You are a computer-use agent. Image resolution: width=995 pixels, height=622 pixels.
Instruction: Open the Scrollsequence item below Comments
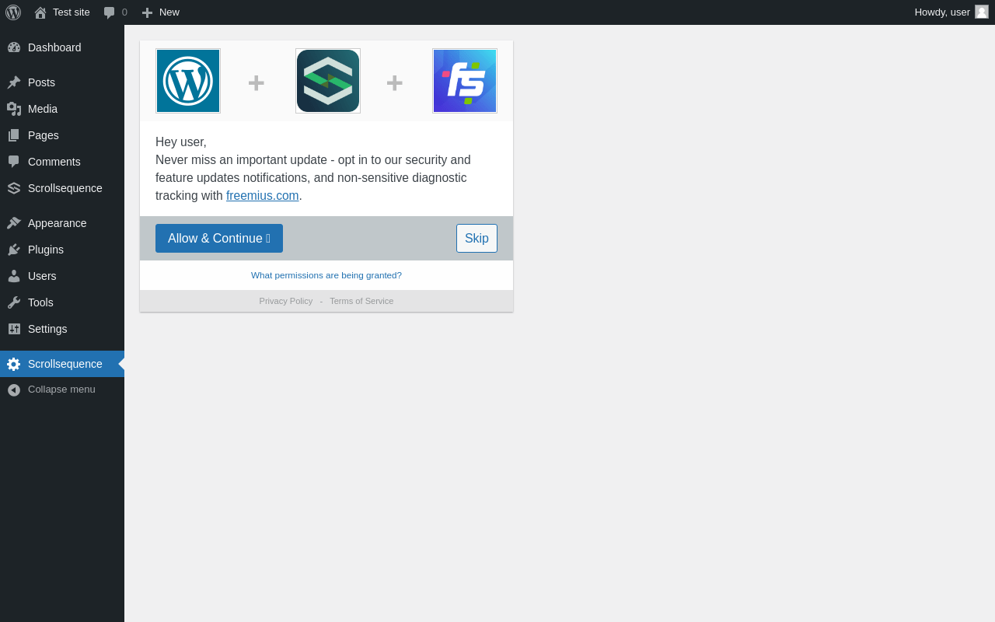[x=62, y=188]
